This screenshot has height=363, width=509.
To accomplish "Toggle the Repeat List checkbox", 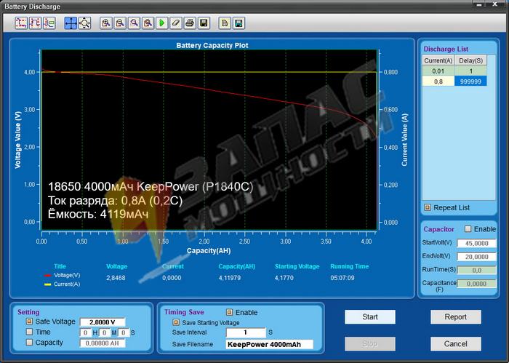I will 428,207.
